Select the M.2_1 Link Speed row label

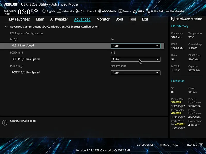click(23, 46)
